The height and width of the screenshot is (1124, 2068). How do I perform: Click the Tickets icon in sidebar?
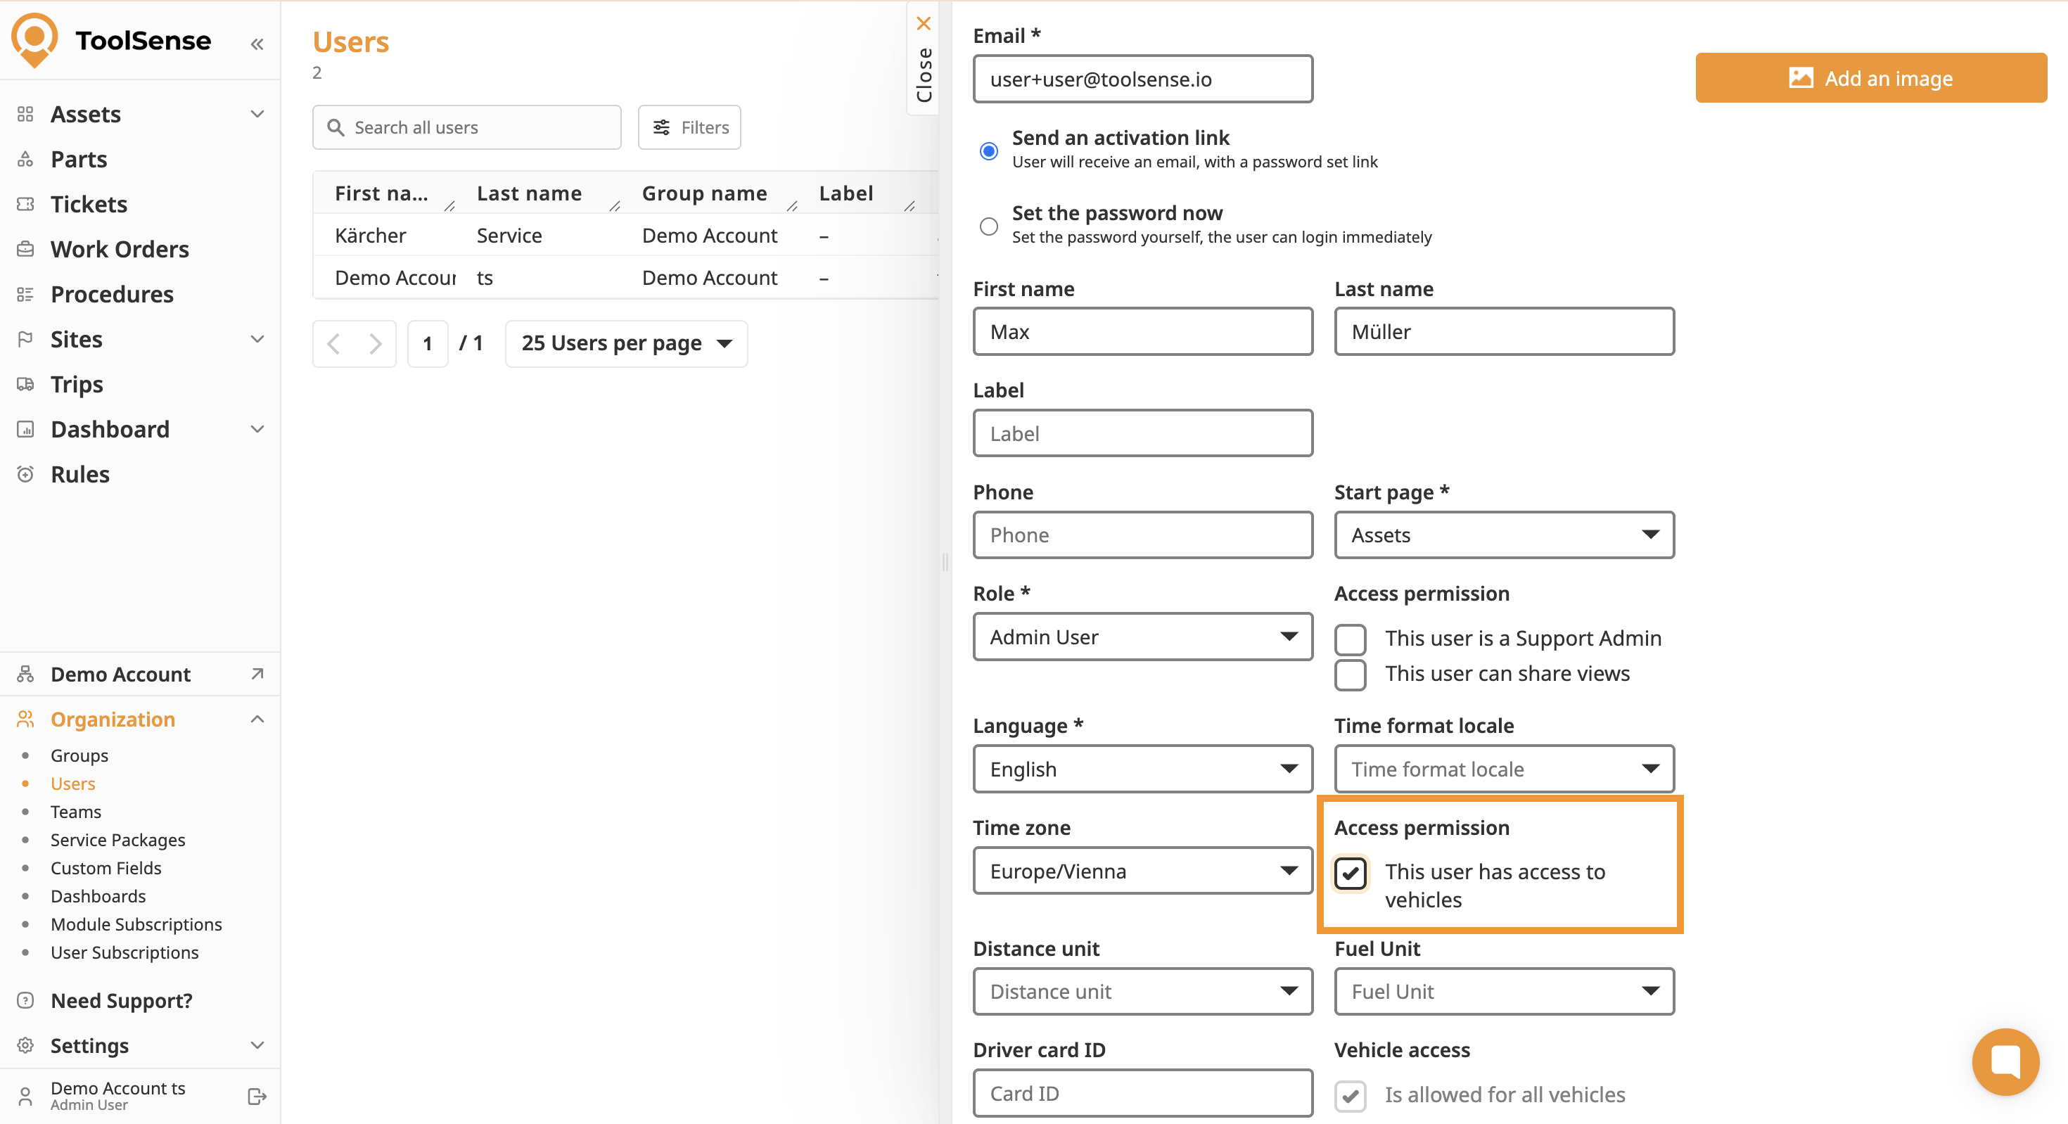(26, 204)
